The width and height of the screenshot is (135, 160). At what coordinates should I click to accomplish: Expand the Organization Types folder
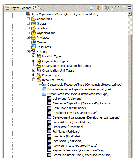pyautogui.click(x=33, y=61)
